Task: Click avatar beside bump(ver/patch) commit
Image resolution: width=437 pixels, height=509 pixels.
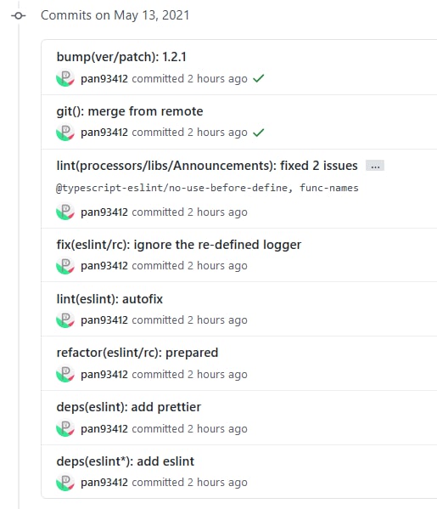Action: point(65,78)
